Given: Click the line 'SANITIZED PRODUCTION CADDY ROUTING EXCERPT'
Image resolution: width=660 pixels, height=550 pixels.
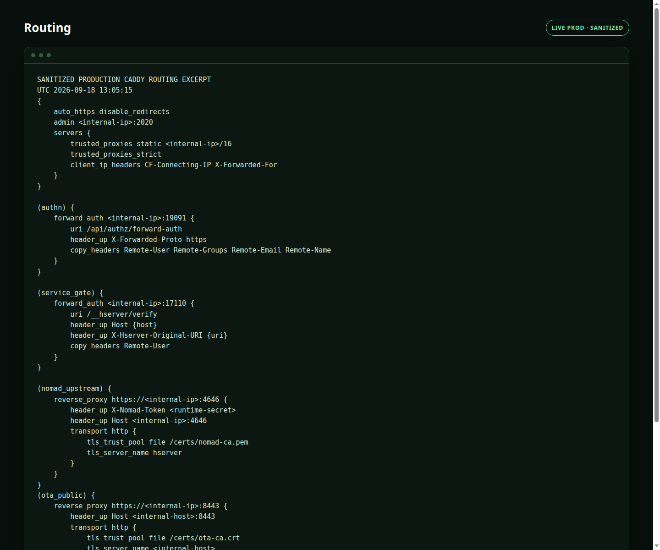Looking at the screenshot, I should [x=124, y=80].
